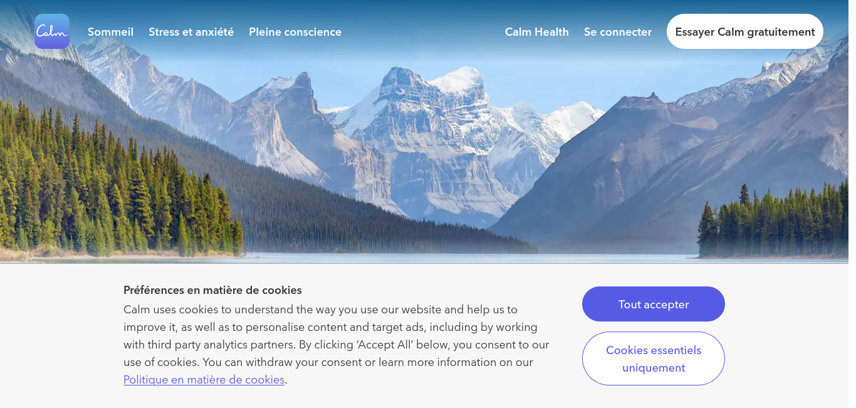Click the Calm logo icon
The height and width of the screenshot is (408, 856).
tap(52, 31)
